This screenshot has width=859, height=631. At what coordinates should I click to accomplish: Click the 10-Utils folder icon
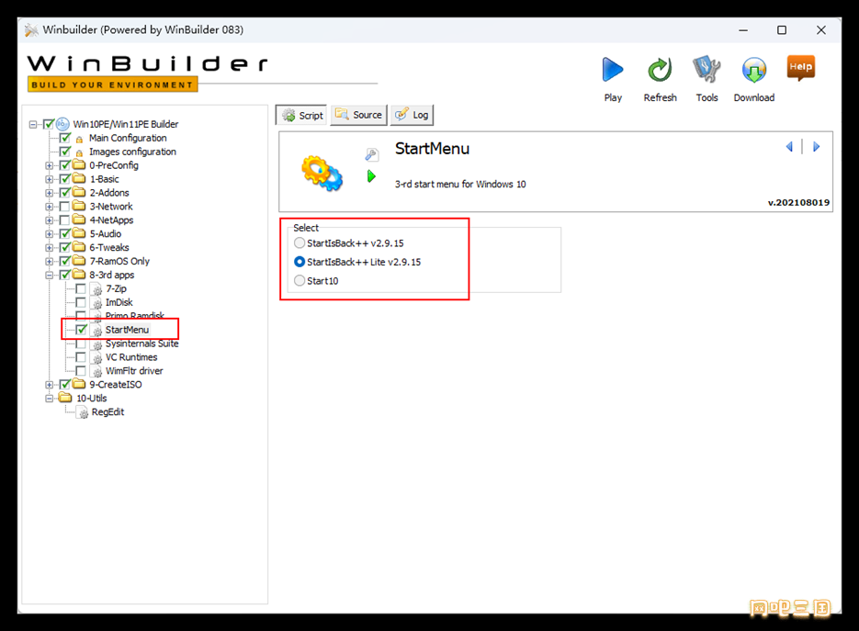point(66,398)
